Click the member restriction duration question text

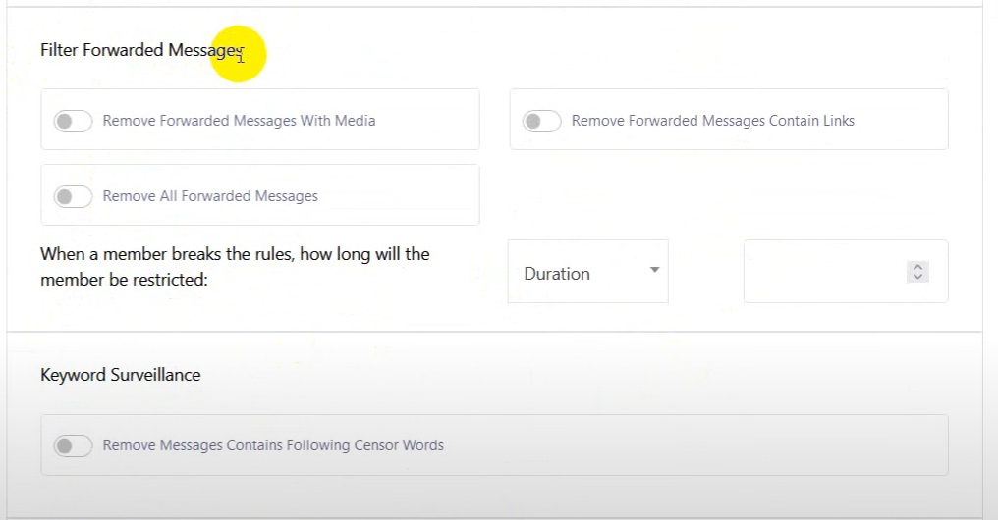pyautogui.click(x=235, y=266)
